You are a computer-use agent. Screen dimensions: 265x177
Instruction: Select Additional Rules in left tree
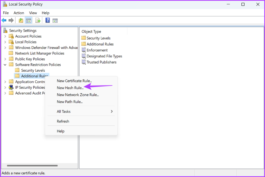[35, 76]
